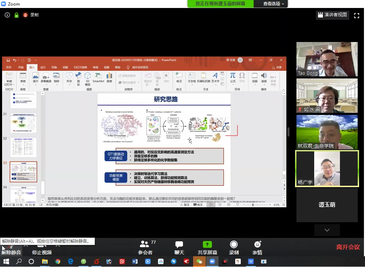Show more participants with the down chevron
The height and width of the screenshot is (267, 365).
click(x=327, y=230)
